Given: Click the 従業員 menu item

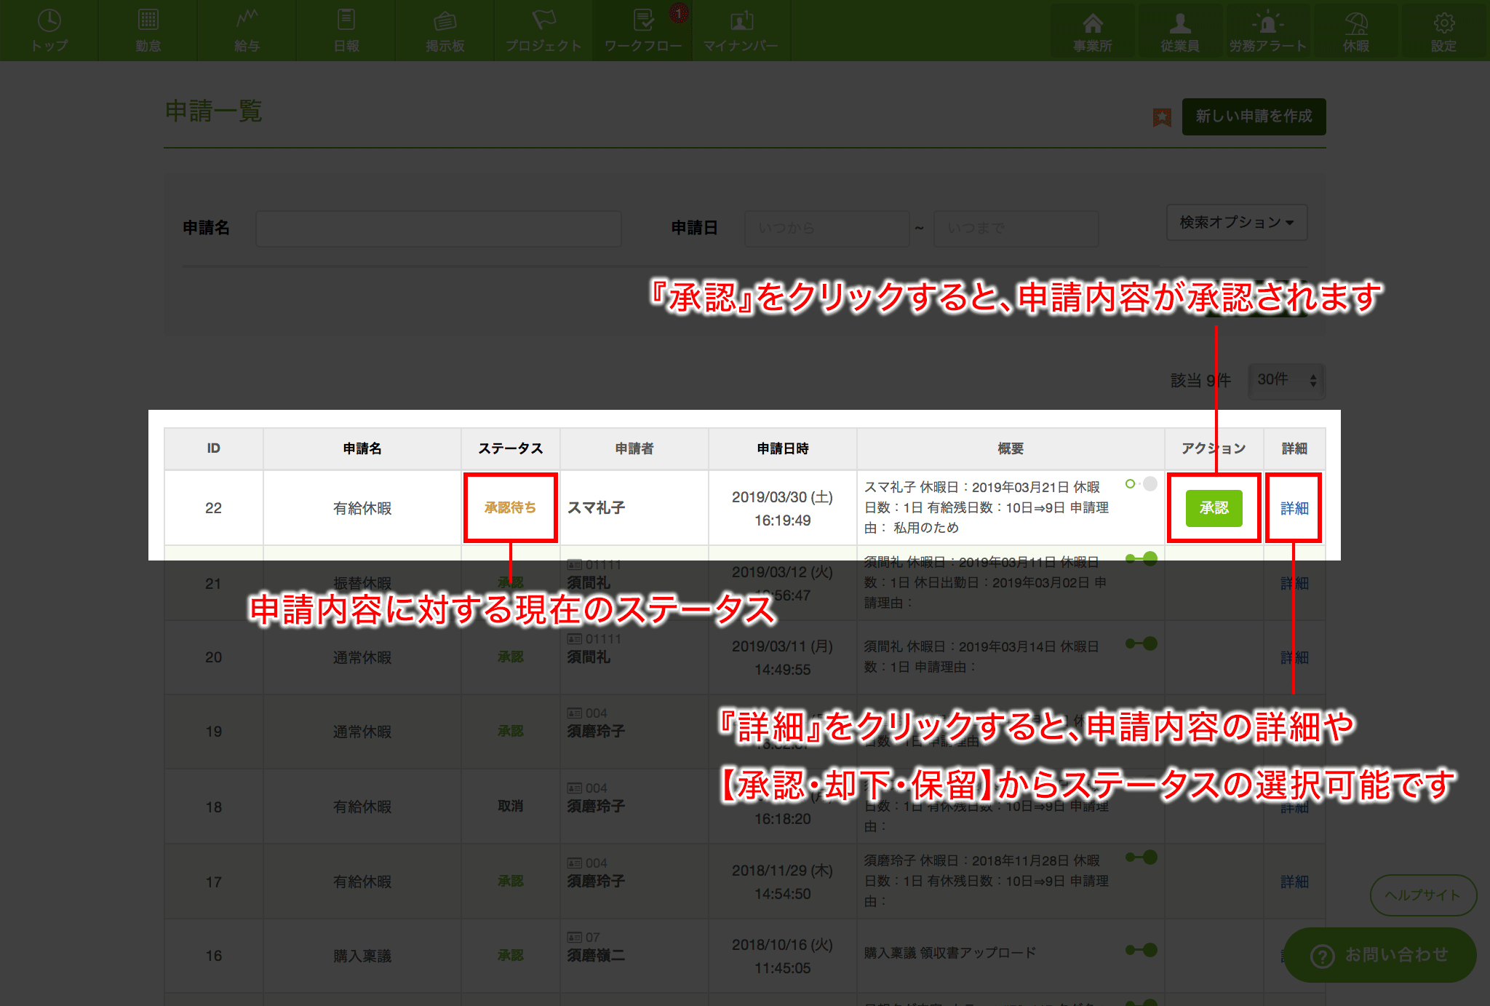Looking at the screenshot, I should [x=1178, y=28].
